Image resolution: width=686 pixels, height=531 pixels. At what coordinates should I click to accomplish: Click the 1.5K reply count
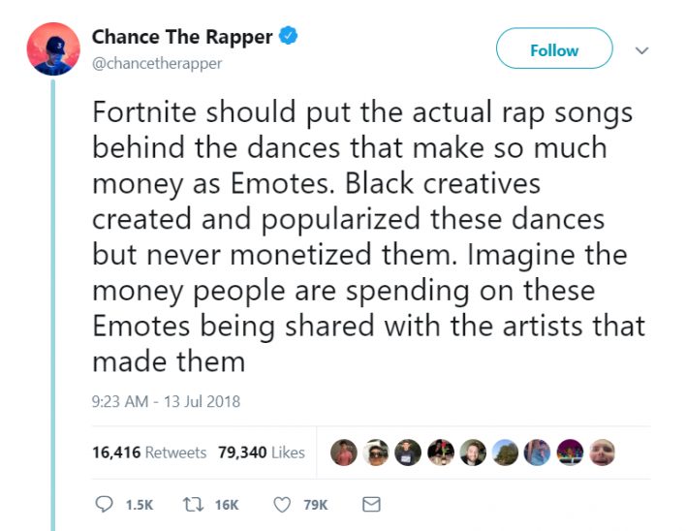point(140,505)
